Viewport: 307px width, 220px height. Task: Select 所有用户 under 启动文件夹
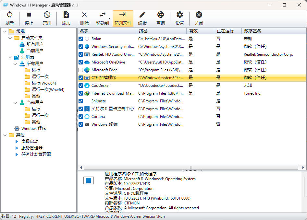coord(35,44)
